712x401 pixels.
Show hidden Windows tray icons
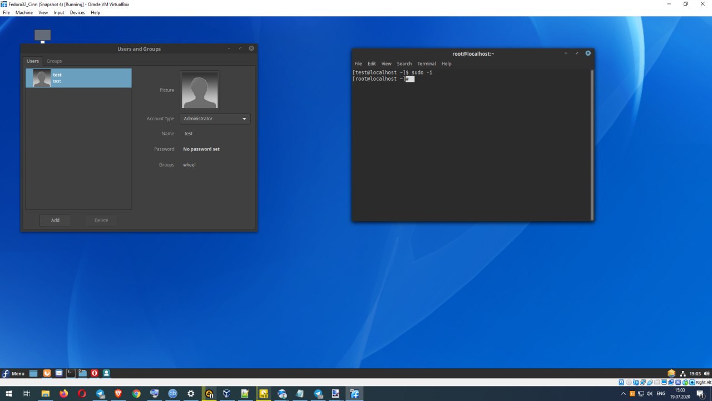pyautogui.click(x=623, y=394)
